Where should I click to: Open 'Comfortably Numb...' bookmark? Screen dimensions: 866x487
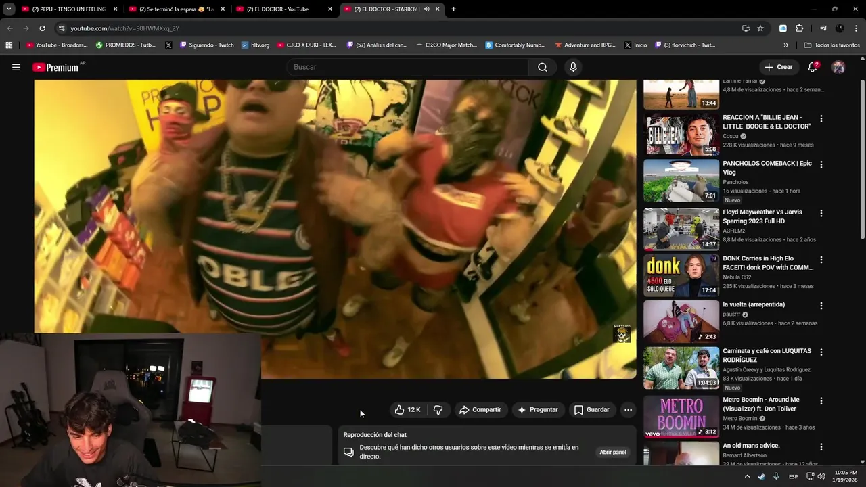point(515,45)
